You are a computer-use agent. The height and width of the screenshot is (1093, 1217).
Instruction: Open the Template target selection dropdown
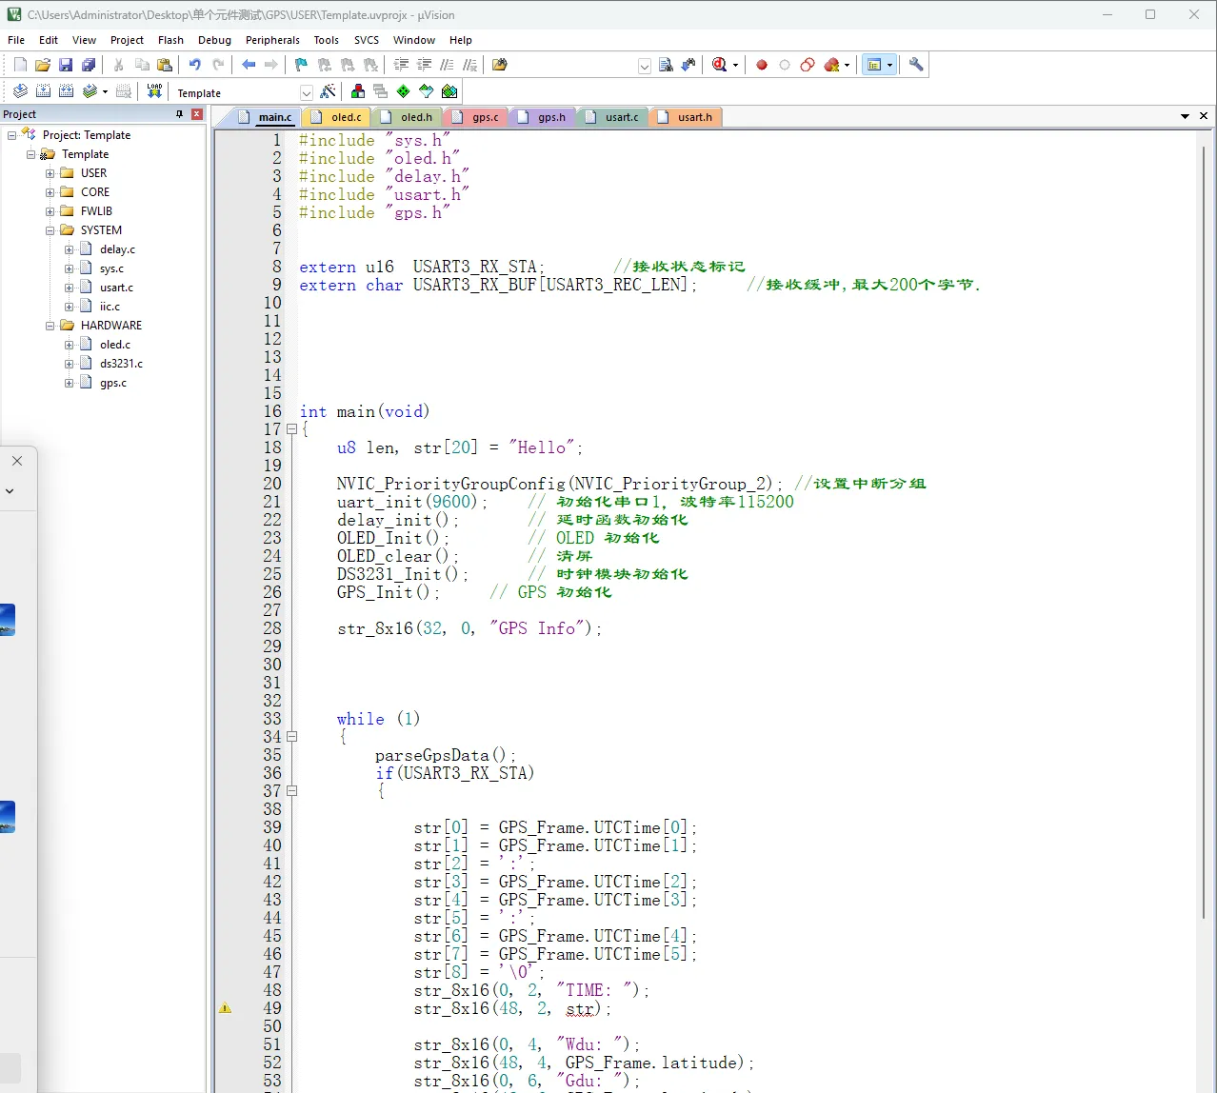(306, 93)
